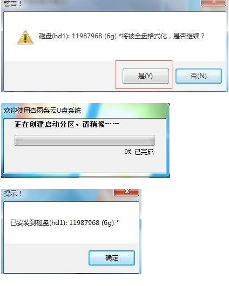Click the 警告！ title bar text

tap(13, 3)
